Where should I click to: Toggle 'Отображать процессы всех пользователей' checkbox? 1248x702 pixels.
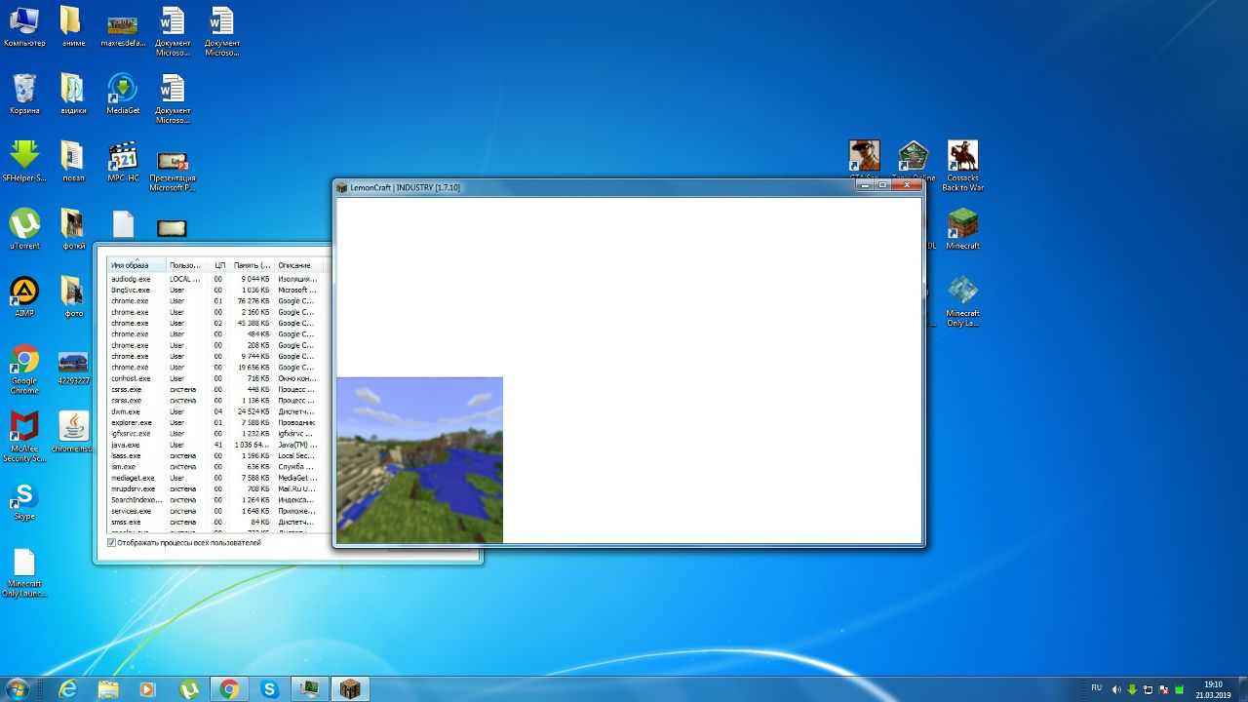tap(111, 542)
